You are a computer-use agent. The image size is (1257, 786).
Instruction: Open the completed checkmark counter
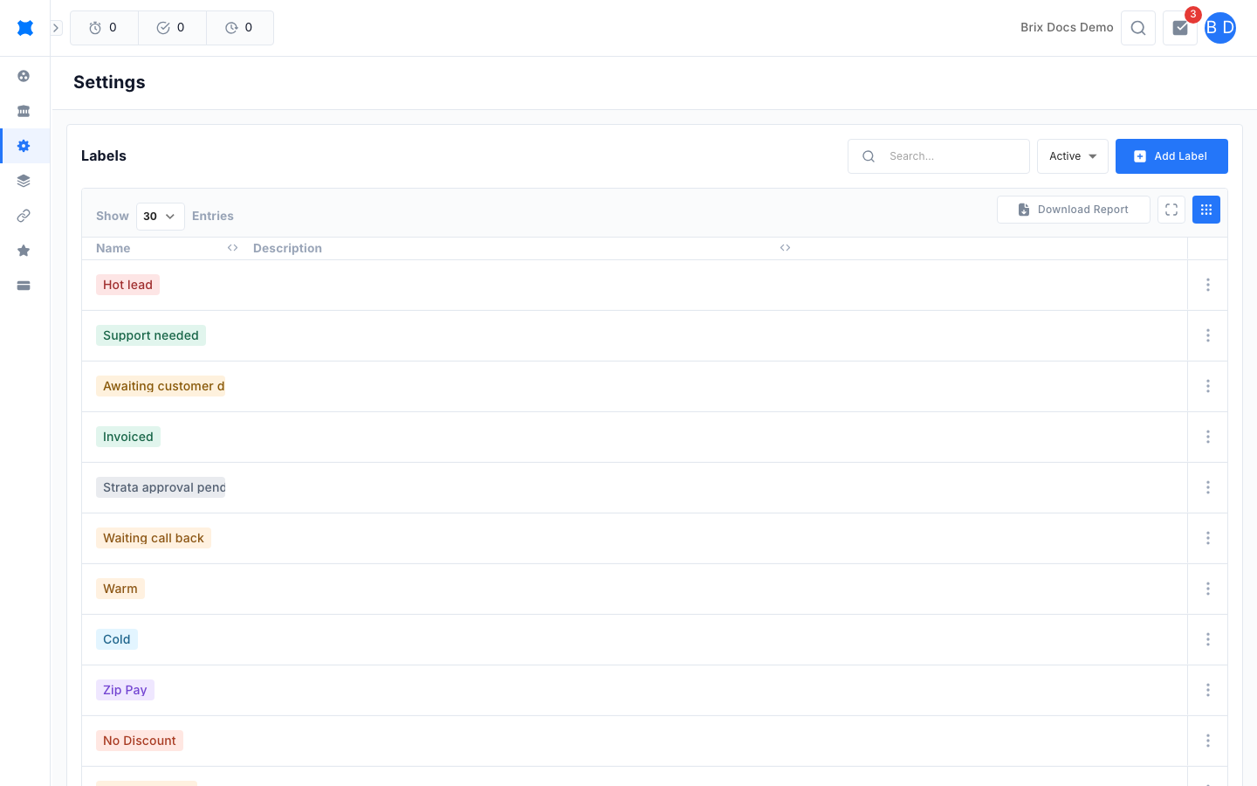(172, 28)
